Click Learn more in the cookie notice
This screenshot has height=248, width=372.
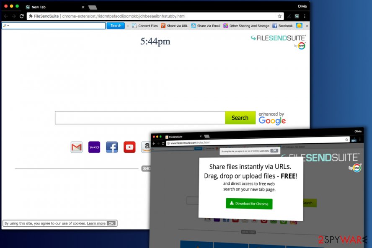[96, 223]
